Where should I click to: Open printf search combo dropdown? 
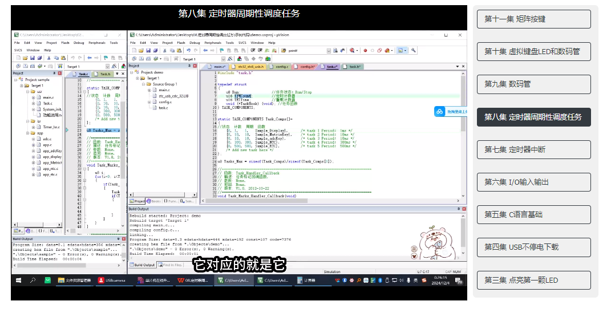pyautogui.click(x=329, y=50)
